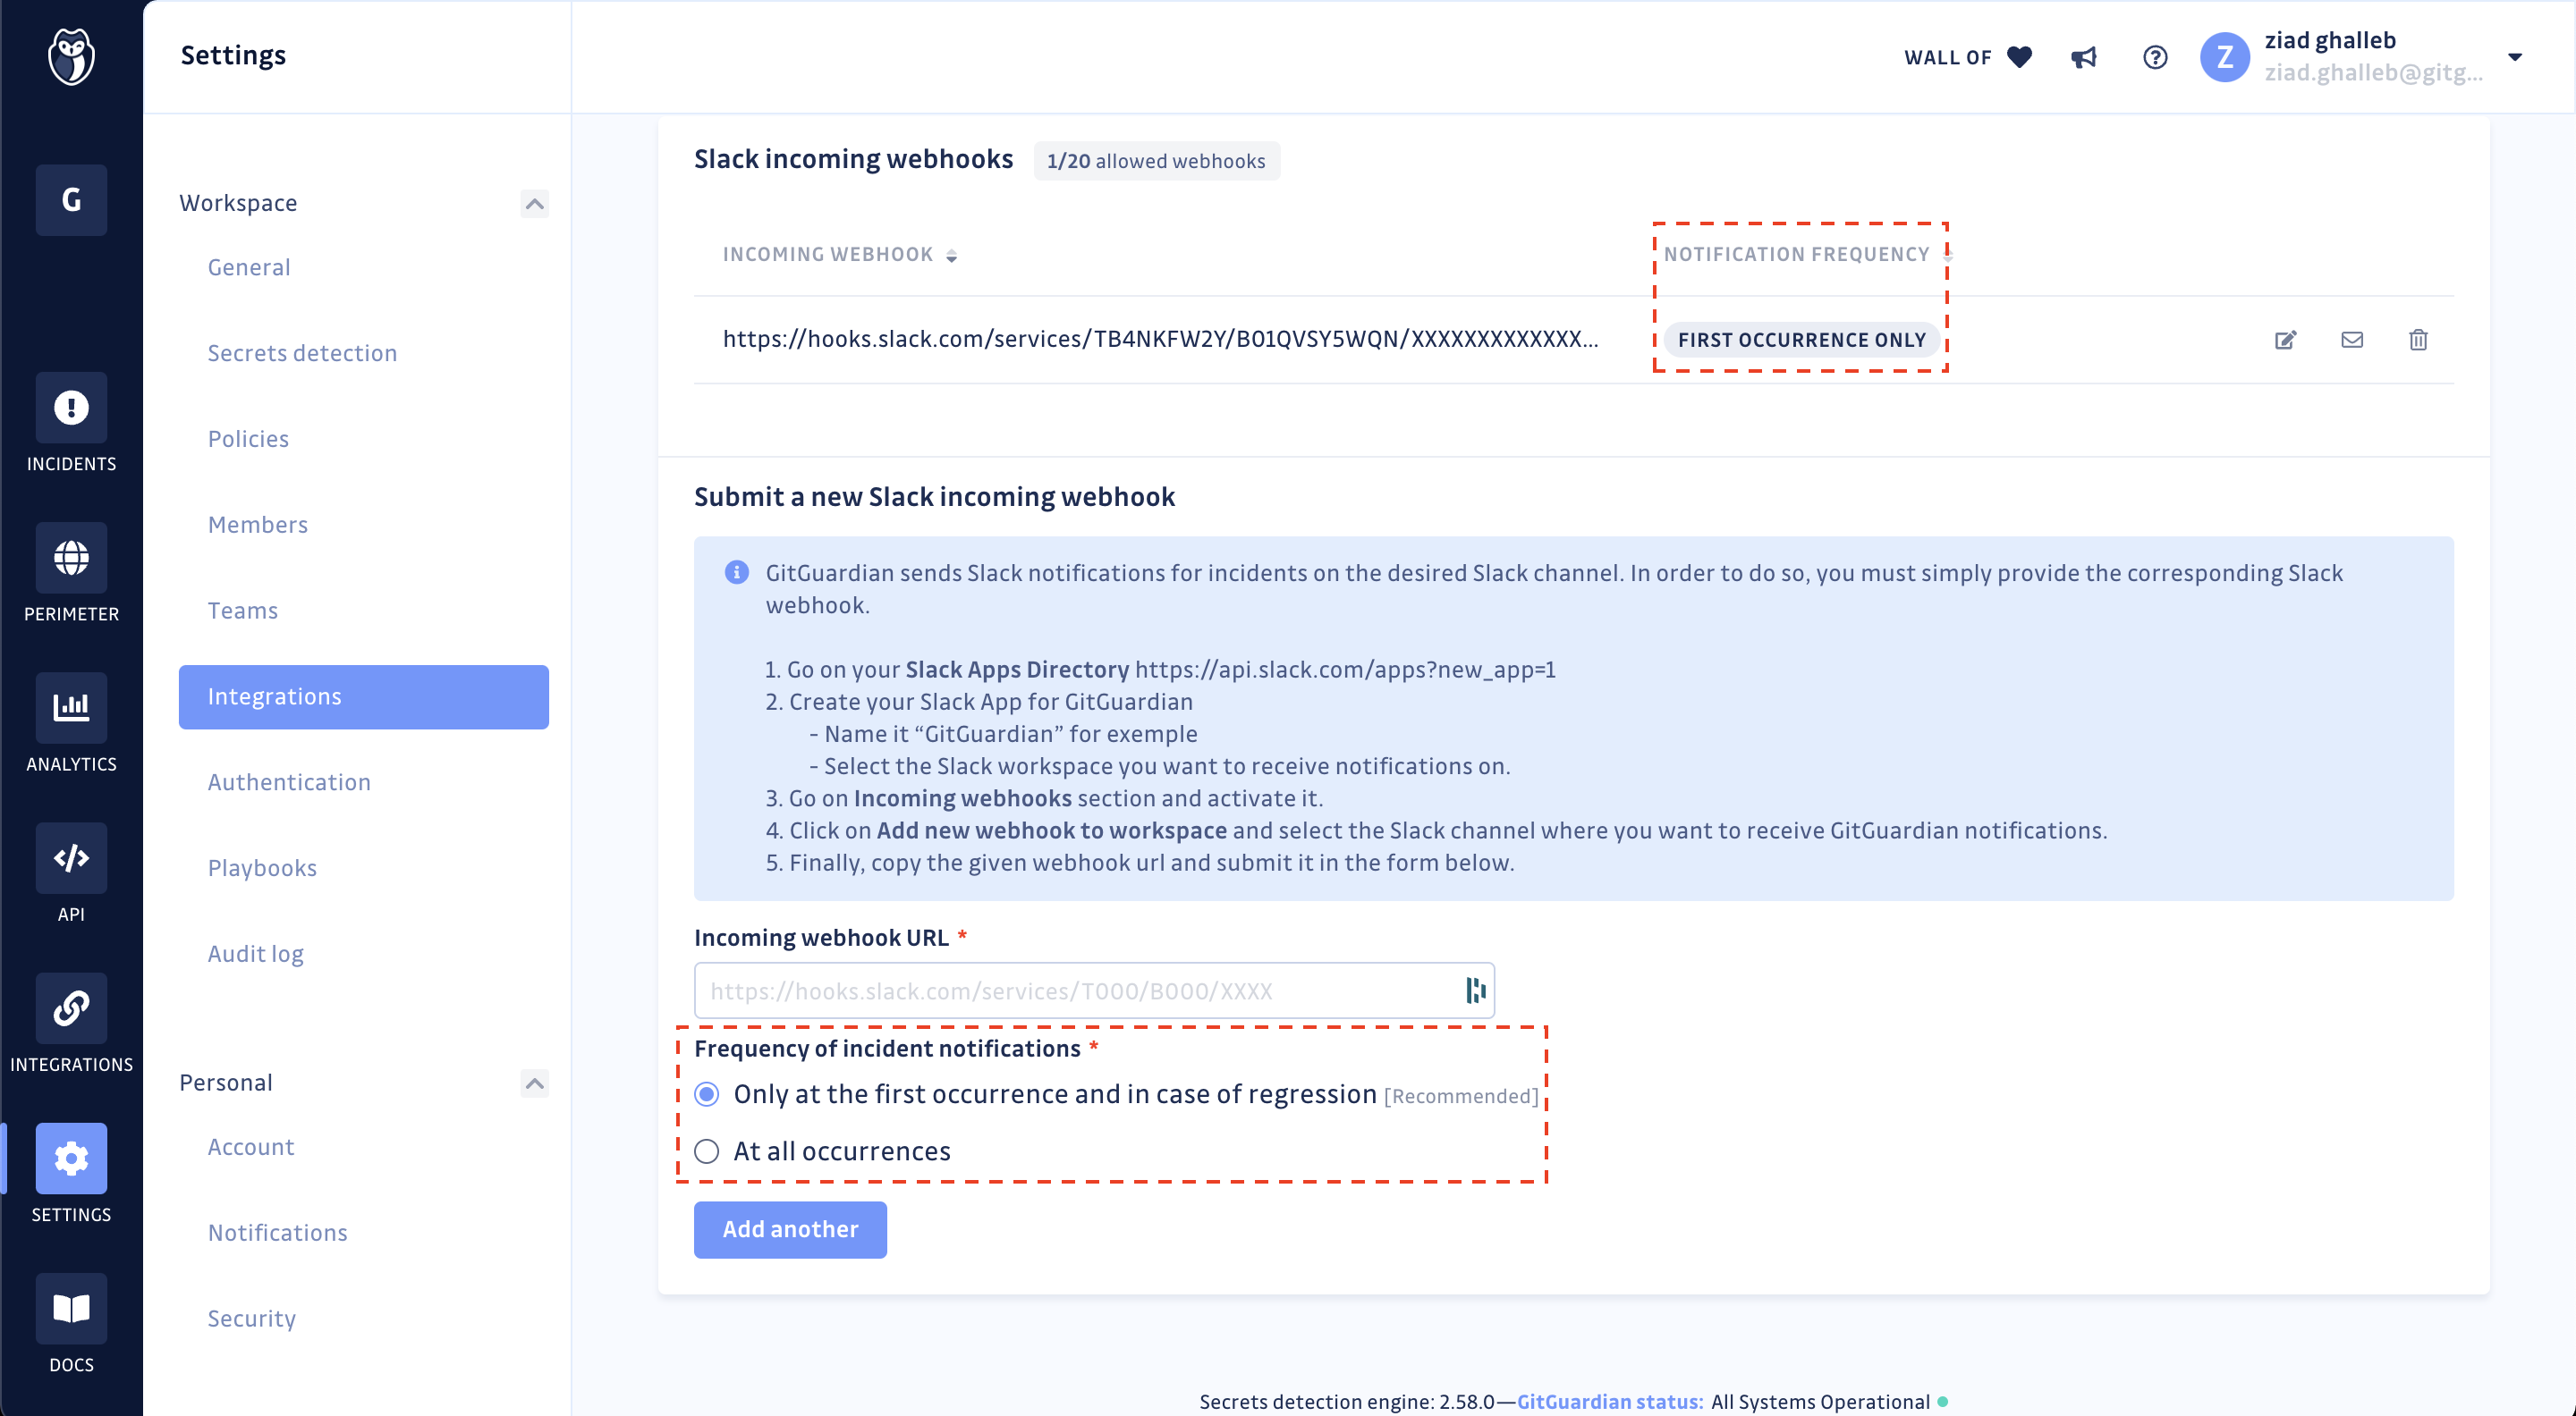Click the delete trash icon for webhook
The image size is (2576, 1416).
2419,338
